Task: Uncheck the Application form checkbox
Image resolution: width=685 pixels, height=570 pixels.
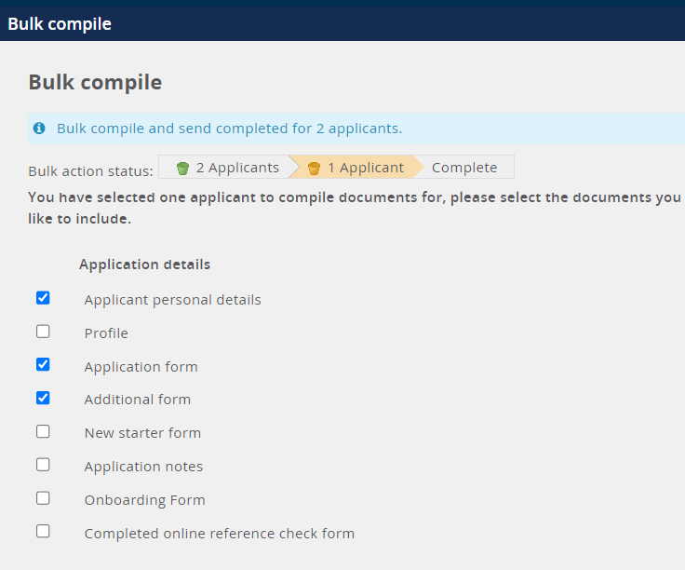Action: (x=43, y=364)
